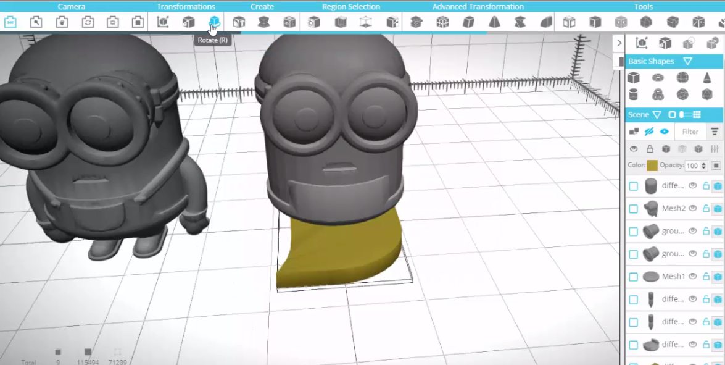Screen dimensions: 725x365
Task: Click the camera focus target tool
Action: [112, 22]
